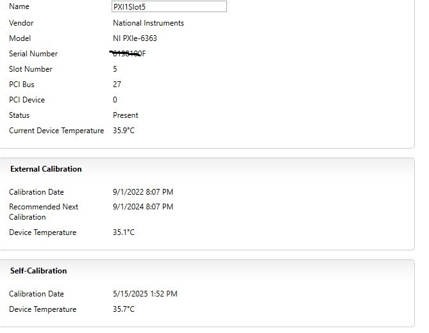The width and height of the screenshot is (429, 333).
Task: Select the 9/1/2024 8:07 PM next calibration date
Action: [143, 207]
